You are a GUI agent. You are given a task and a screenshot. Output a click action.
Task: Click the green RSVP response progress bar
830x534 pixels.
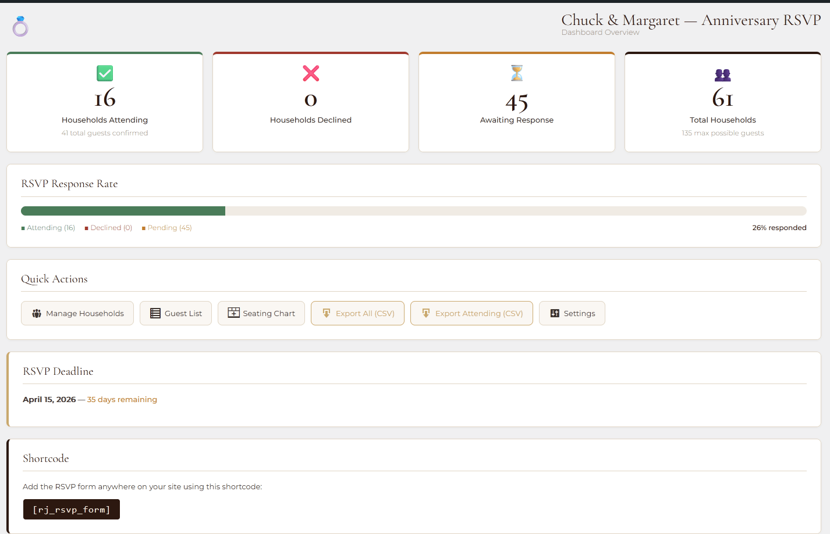point(123,211)
